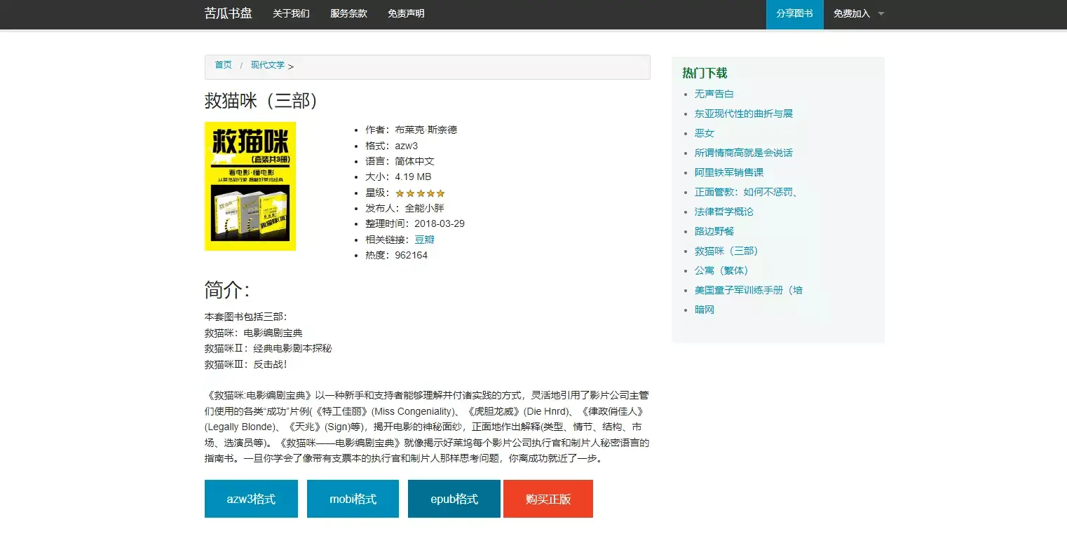Click the first star of the 星级 rating
This screenshot has width=1067, height=538.
[400, 193]
